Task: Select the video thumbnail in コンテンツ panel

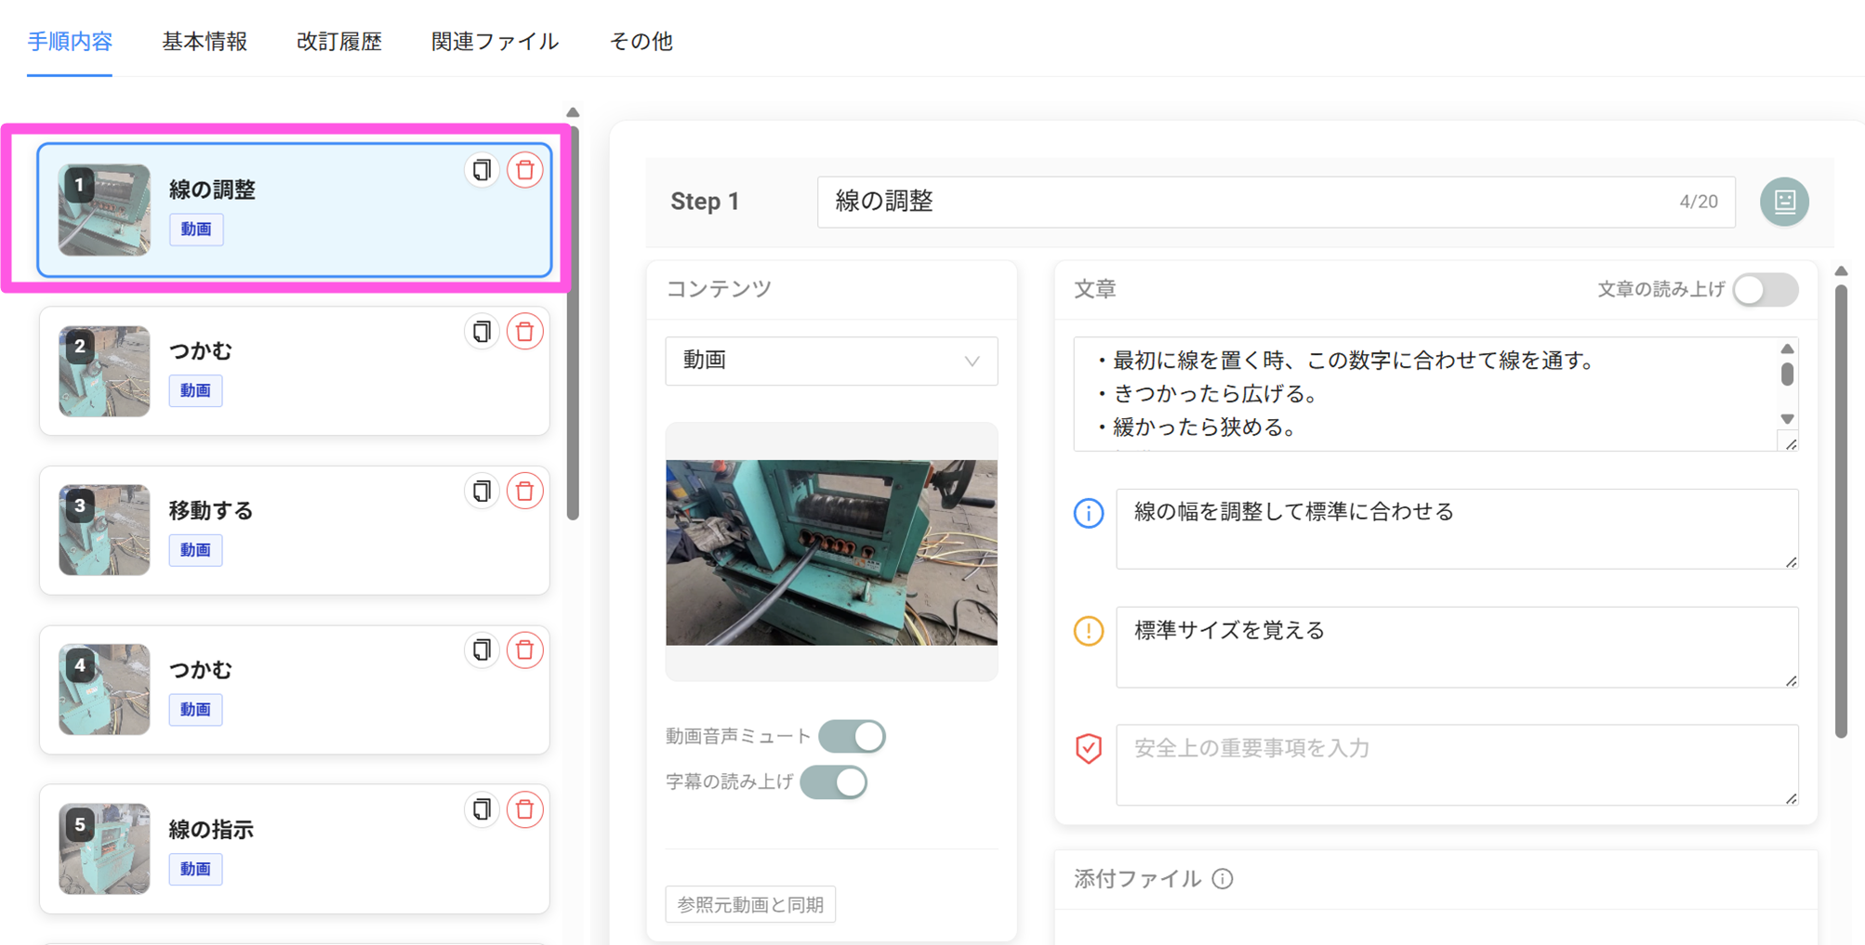Action: (x=831, y=552)
